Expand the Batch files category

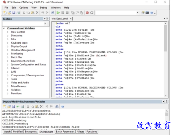(8, 57)
